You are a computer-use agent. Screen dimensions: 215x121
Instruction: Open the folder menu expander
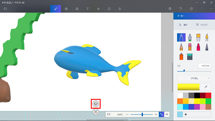tap(5, 9)
